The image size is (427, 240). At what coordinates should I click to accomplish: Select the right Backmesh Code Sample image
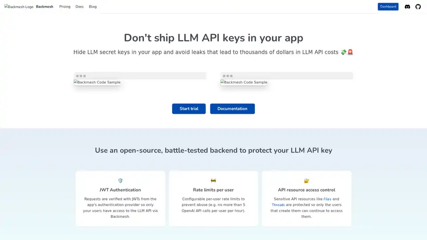point(244,82)
